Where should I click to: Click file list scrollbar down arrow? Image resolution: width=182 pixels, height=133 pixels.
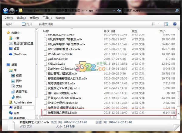coord(178,113)
